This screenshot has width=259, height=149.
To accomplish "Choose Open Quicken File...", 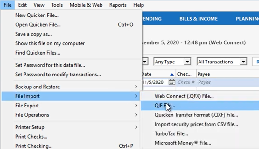I will pos(71,25).
